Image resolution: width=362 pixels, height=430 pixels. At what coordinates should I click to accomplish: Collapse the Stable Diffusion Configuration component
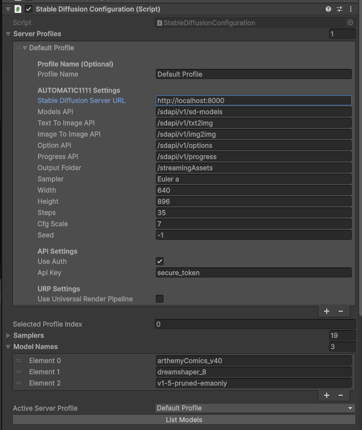[8, 10]
